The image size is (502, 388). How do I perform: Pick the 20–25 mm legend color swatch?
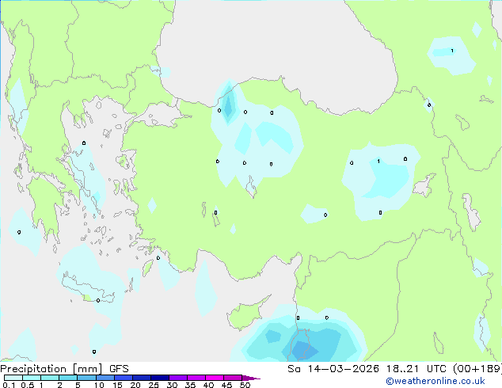(x=142, y=378)
